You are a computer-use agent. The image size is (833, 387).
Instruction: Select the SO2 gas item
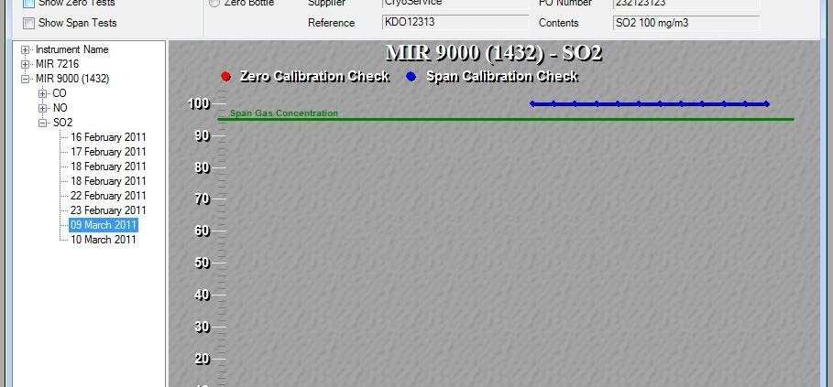[62, 123]
